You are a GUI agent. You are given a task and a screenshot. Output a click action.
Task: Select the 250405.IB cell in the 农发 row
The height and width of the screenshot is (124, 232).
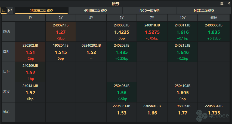122,92
